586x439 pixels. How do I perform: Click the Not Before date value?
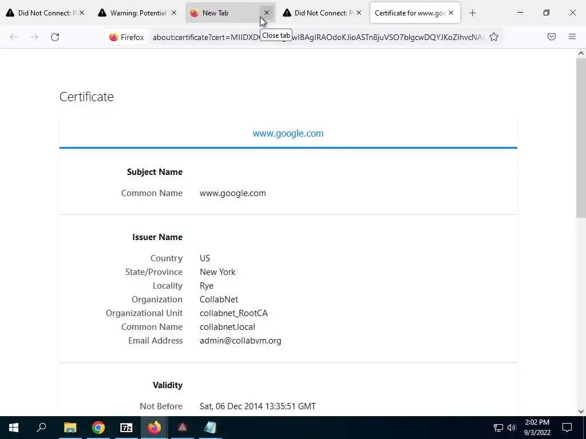tap(258, 406)
